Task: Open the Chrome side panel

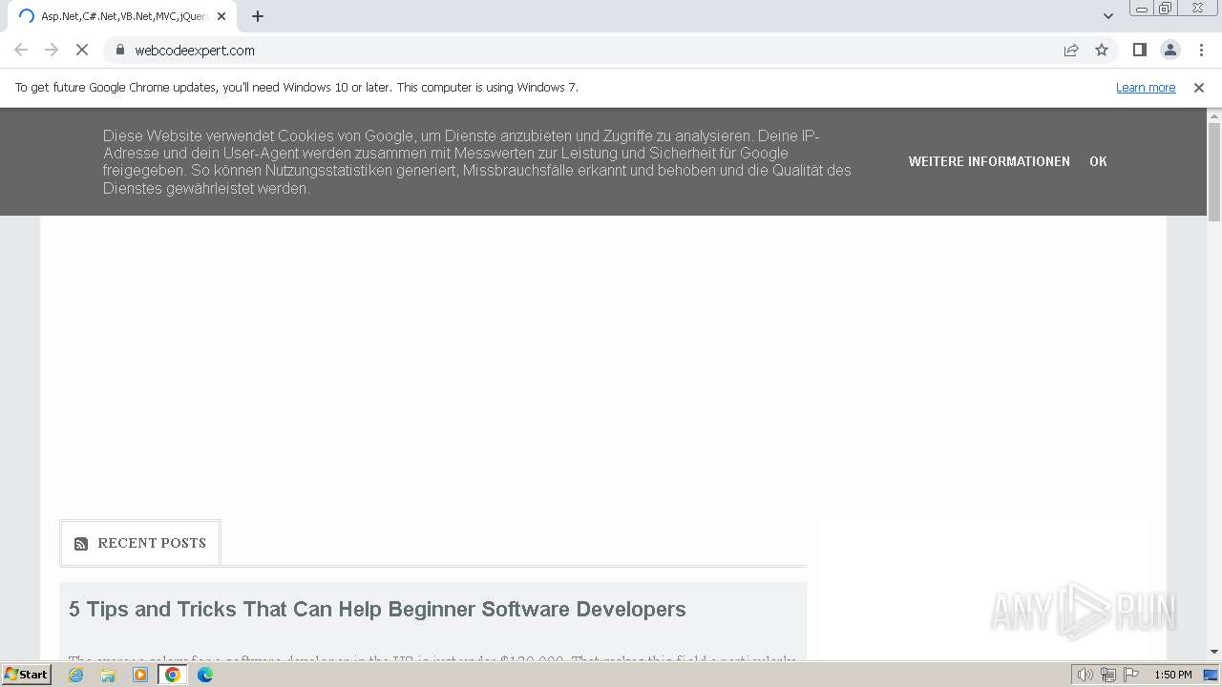Action: point(1139,50)
